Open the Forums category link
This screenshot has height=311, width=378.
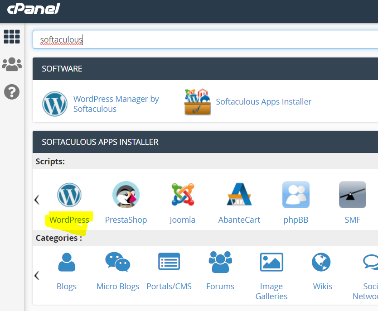(220, 287)
